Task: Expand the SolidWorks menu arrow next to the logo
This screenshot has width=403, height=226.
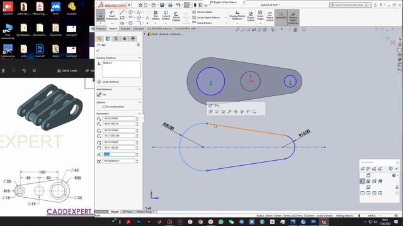Action: (129, 5)
